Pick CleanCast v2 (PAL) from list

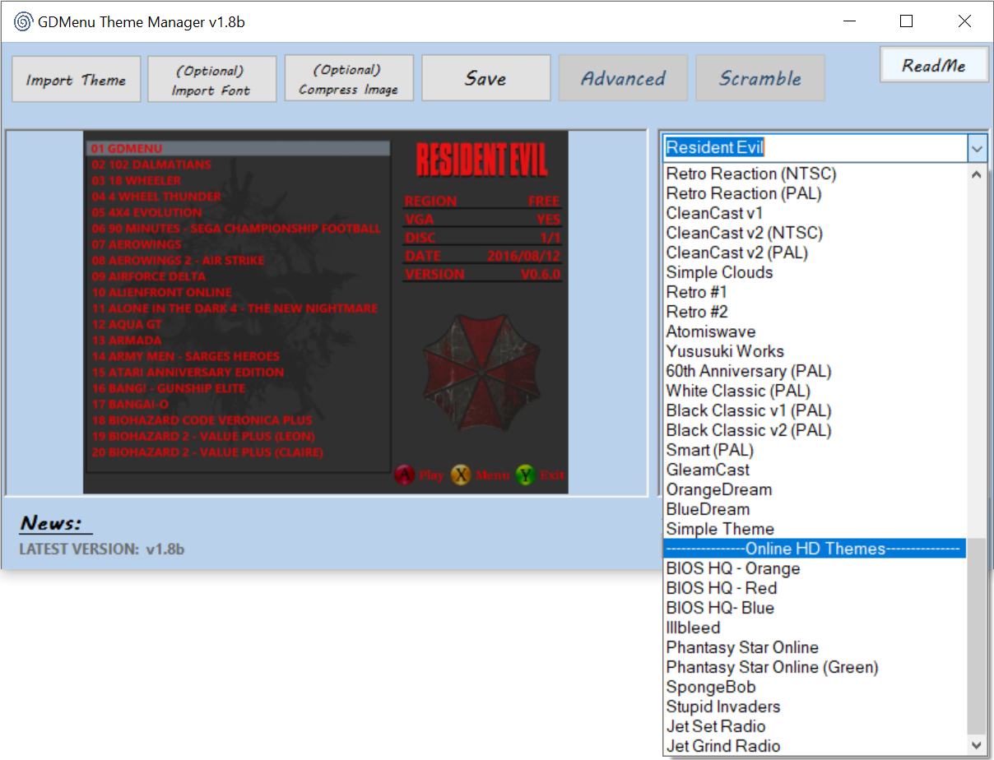point(815,253)
